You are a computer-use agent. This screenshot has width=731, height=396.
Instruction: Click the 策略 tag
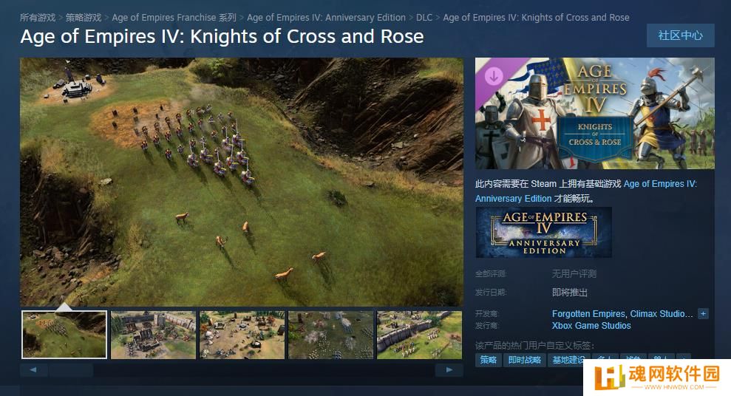488,360
